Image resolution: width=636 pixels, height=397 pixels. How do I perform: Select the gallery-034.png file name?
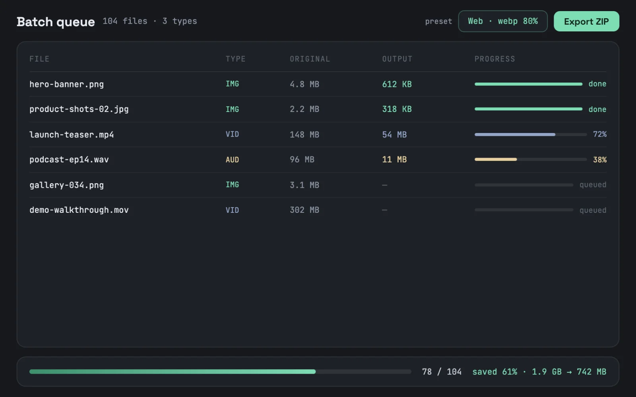pyautogui.click(x=66, y=185)
